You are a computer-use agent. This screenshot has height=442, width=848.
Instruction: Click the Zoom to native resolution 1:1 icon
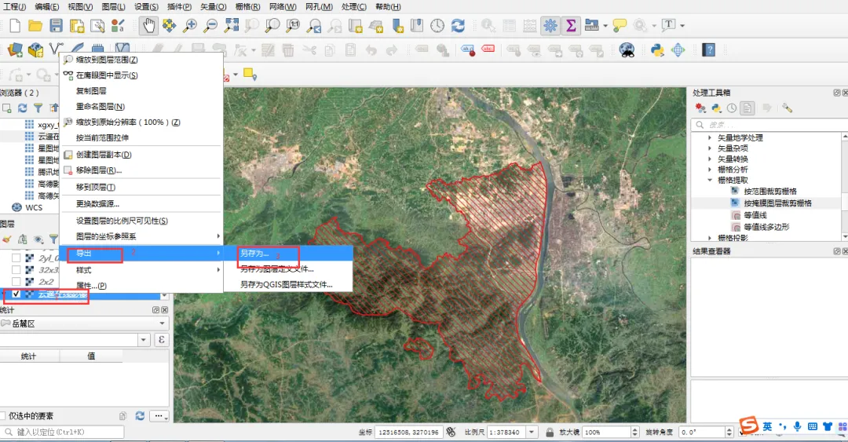(293, 25)
